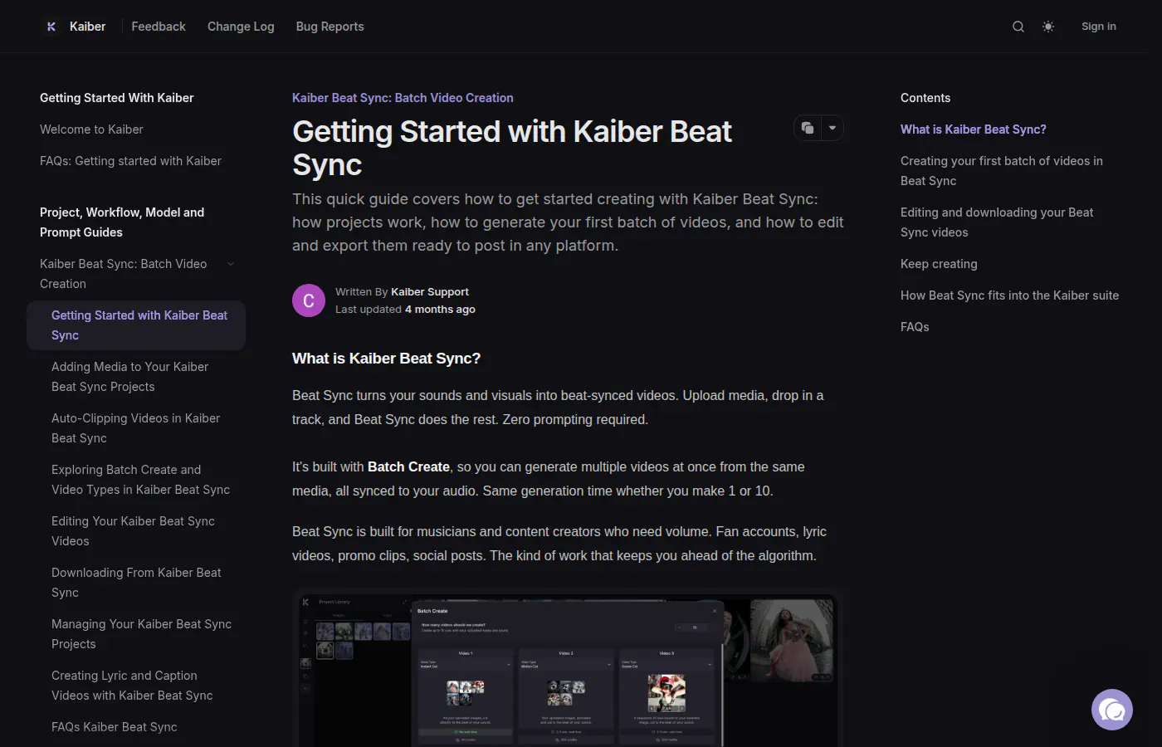Open Bug Reports in top navigation
The image size is (1162, 747).
pyautogui.click(x=330, y=27)
